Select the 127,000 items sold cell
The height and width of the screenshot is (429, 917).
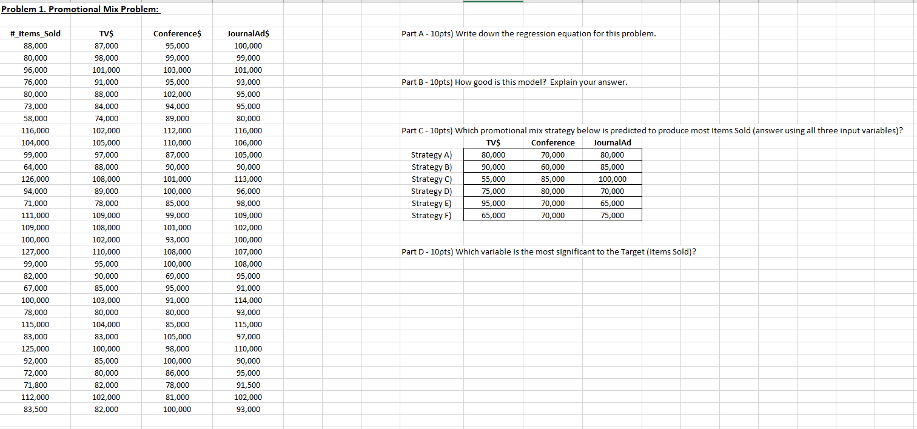[x=35, y=251]
